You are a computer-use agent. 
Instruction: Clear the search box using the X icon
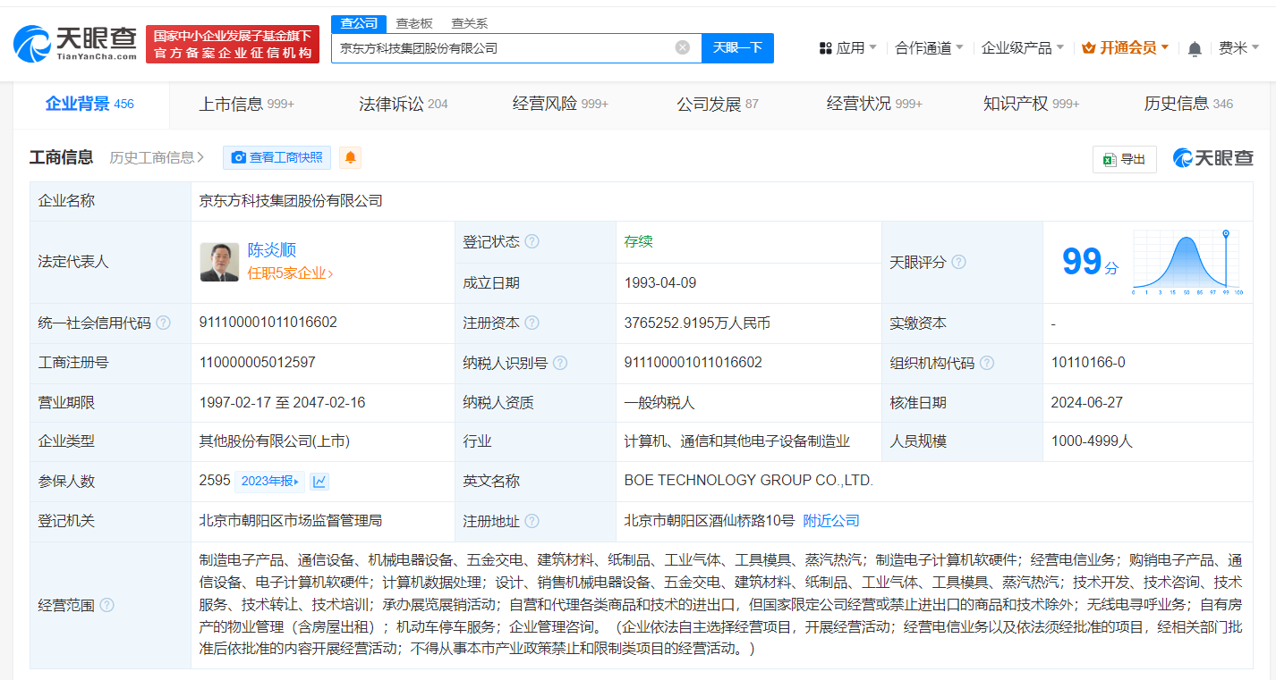[x=685, y=47]
